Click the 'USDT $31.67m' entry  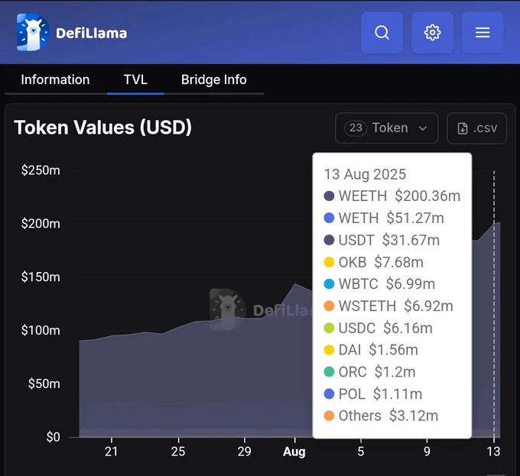[x=382, y=240]
